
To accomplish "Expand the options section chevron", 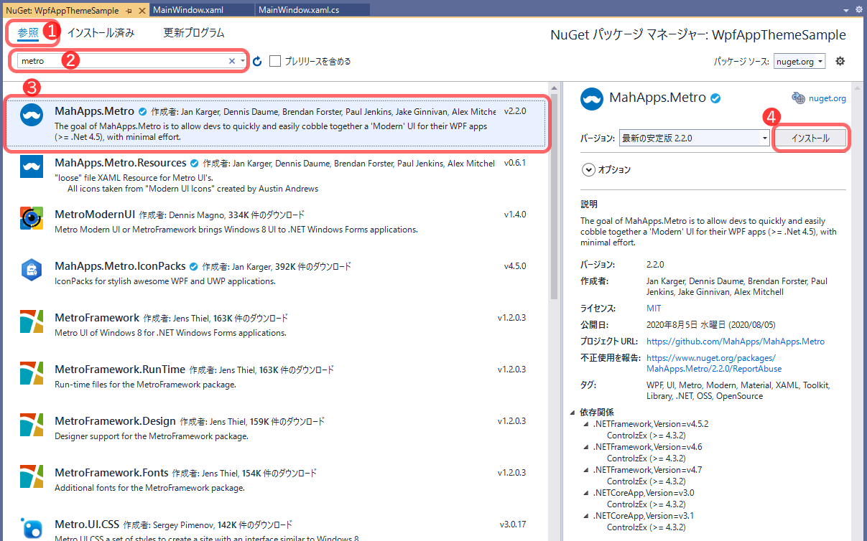I will (x=588, y=170).
